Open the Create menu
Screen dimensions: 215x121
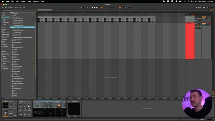point(23,1)
